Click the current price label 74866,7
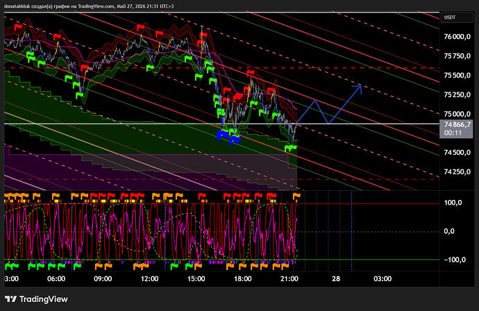 457,125
